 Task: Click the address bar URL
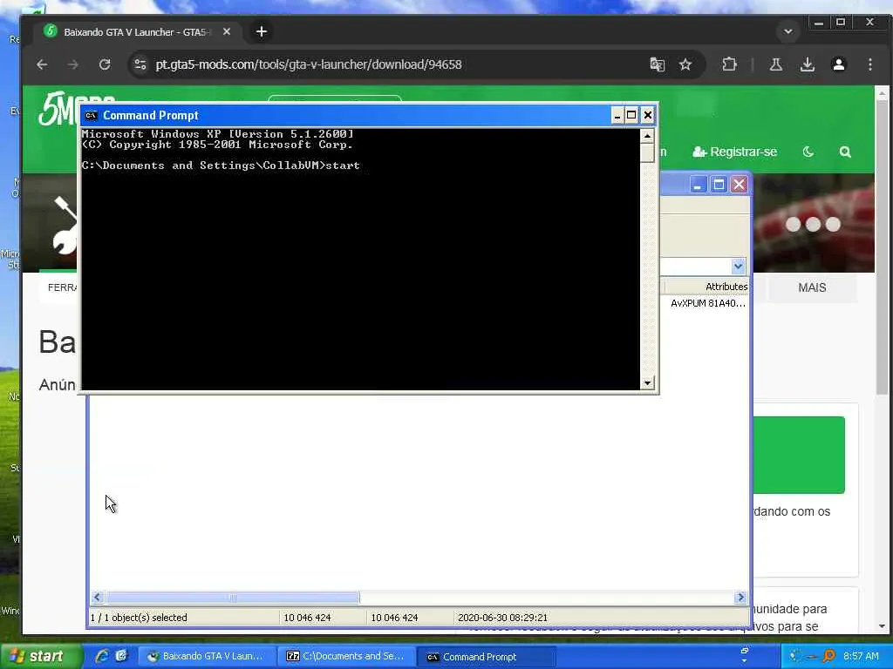point(309,64)
